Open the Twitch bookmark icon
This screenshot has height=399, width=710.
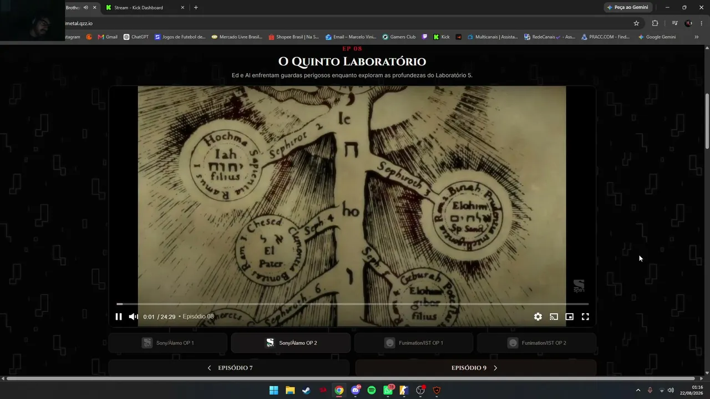(425, 37)
